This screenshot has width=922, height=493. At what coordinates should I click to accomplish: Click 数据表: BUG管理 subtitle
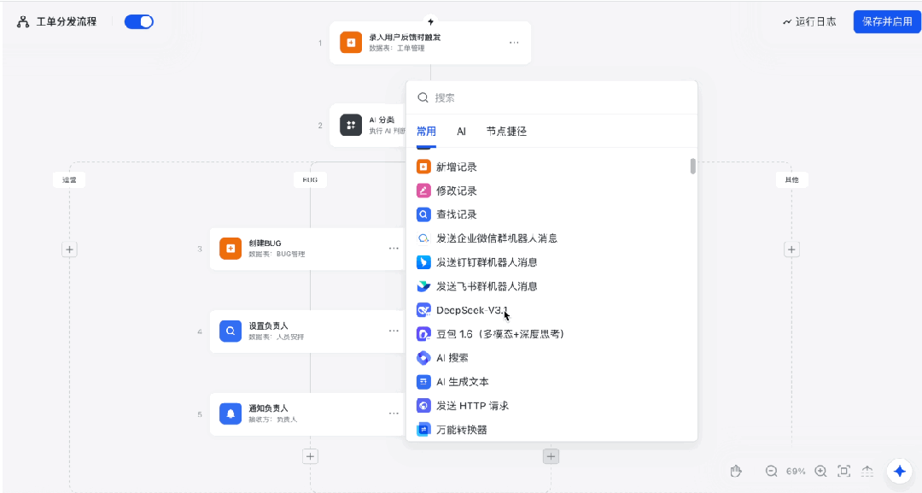click(277, 254)
